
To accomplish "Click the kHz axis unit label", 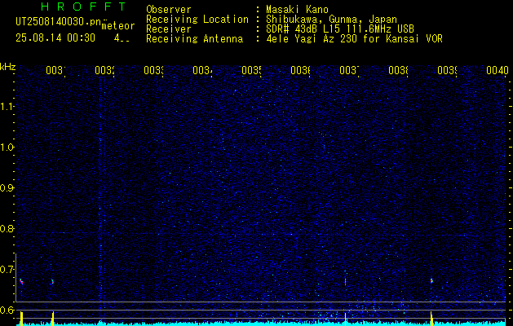I will point(8,67).
